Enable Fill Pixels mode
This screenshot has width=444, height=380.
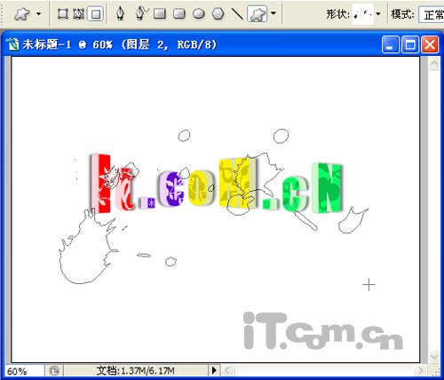pos(96,14)
